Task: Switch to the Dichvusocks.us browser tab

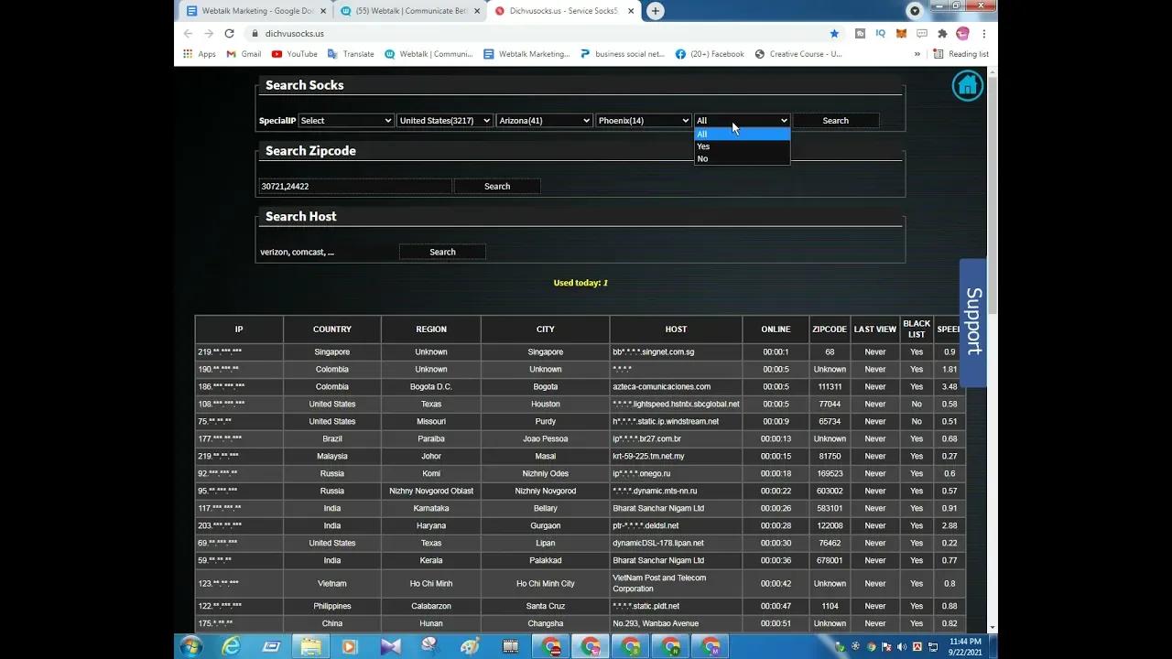Action: [563, 11]
